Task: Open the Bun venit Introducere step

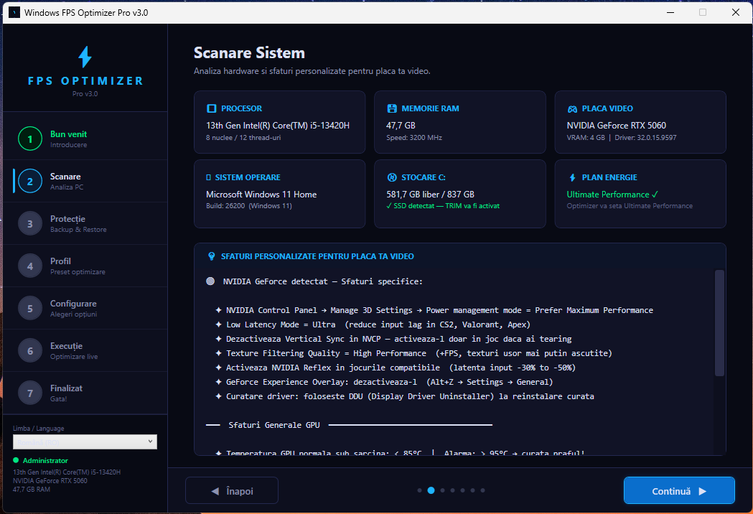Action: 85,139
